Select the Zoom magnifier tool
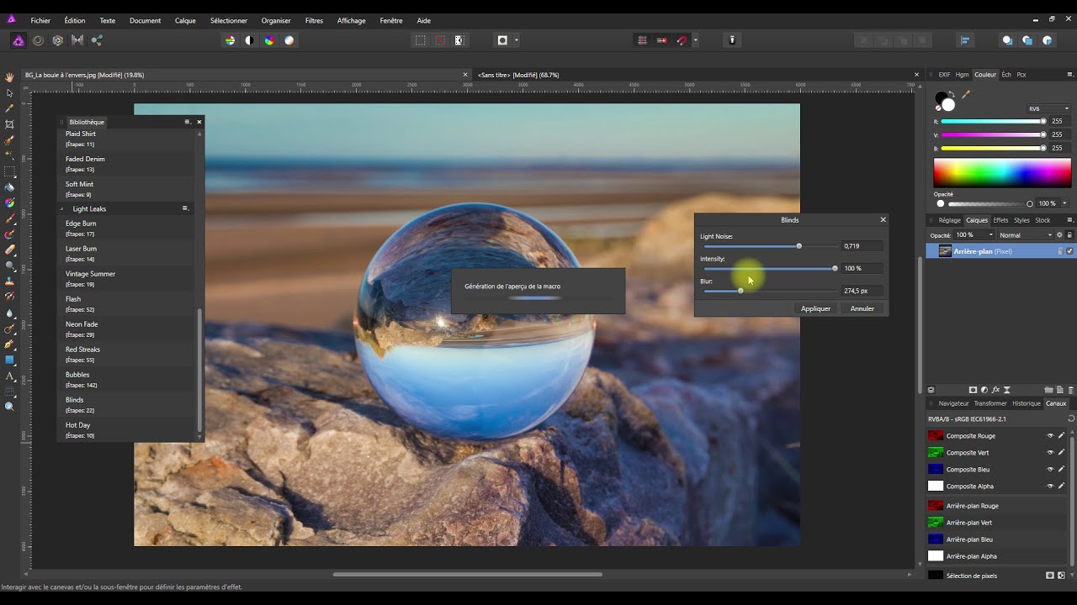 coord(10,407)
